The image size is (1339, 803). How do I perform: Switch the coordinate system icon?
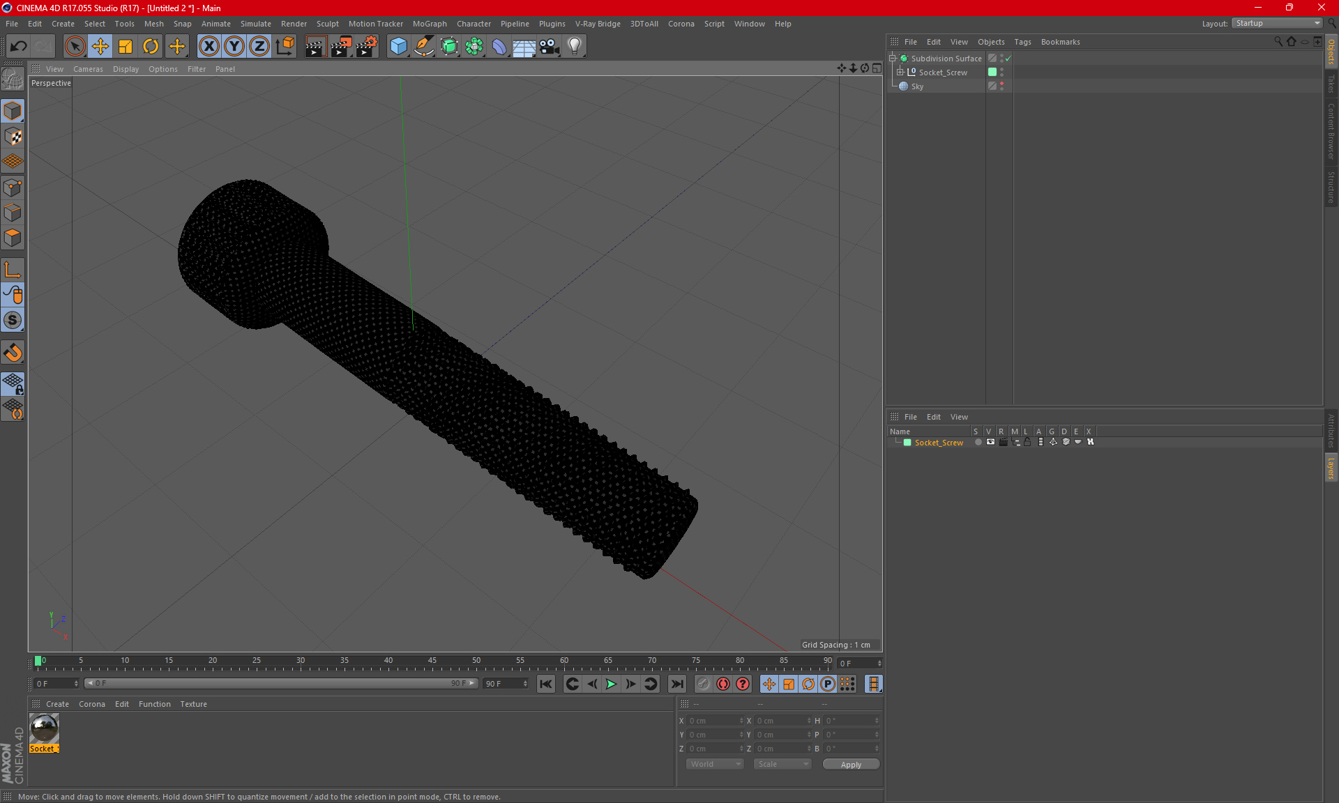pos(285,47)
